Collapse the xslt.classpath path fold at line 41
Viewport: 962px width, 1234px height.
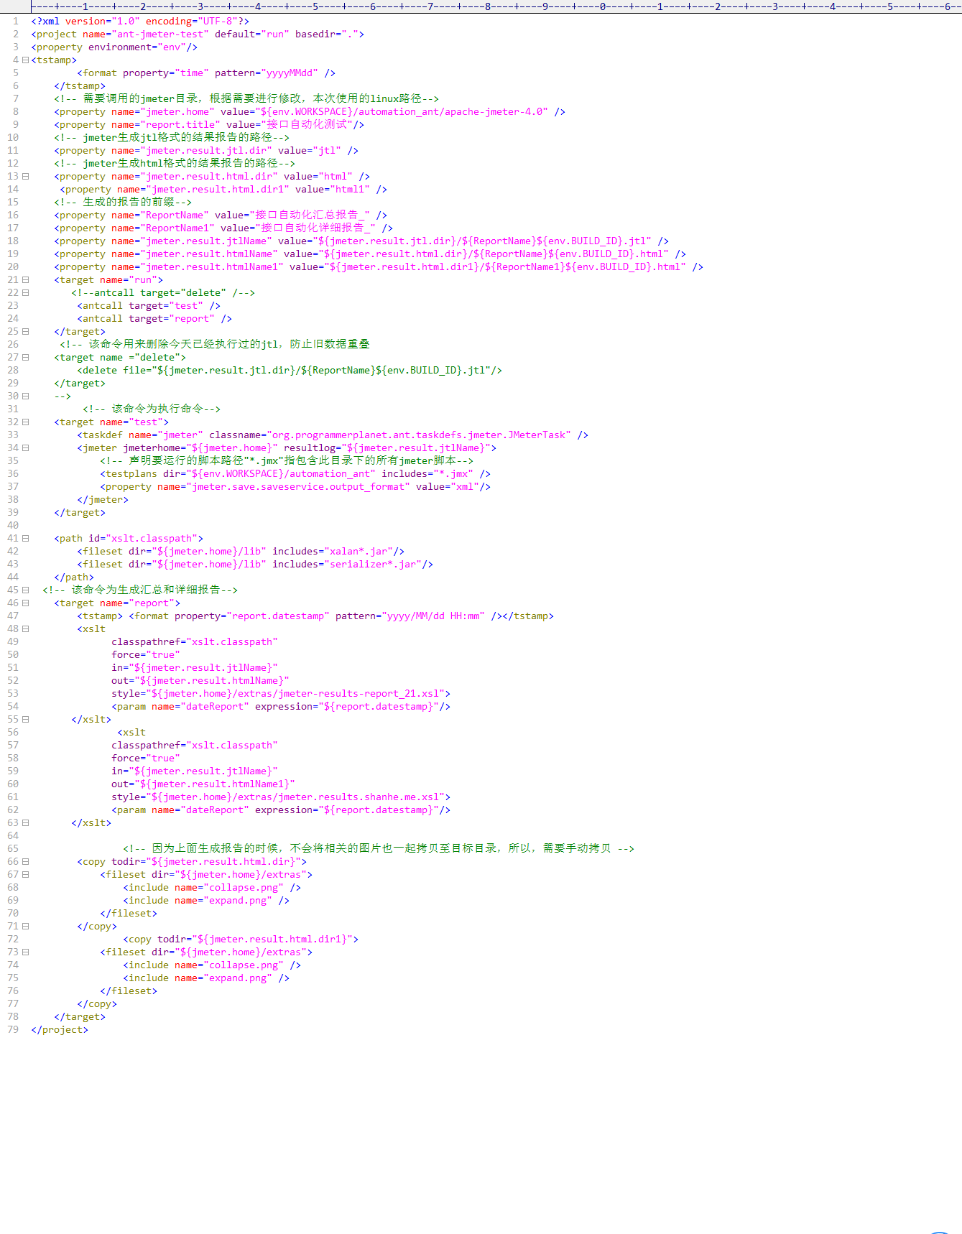(25, 539)
